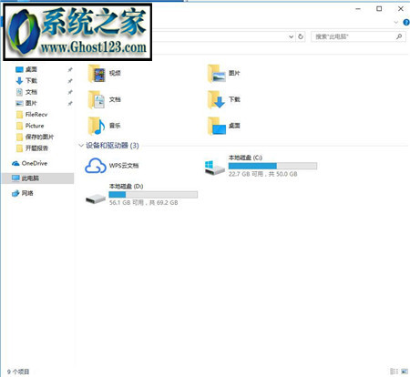Click the C: drive usage bar
410x377 pixels.
tap(272, 166)
